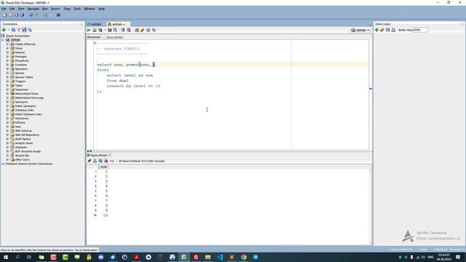Select Database Schema Service Connections node
Screen dimensions: 466x262
tap(29, 164)
